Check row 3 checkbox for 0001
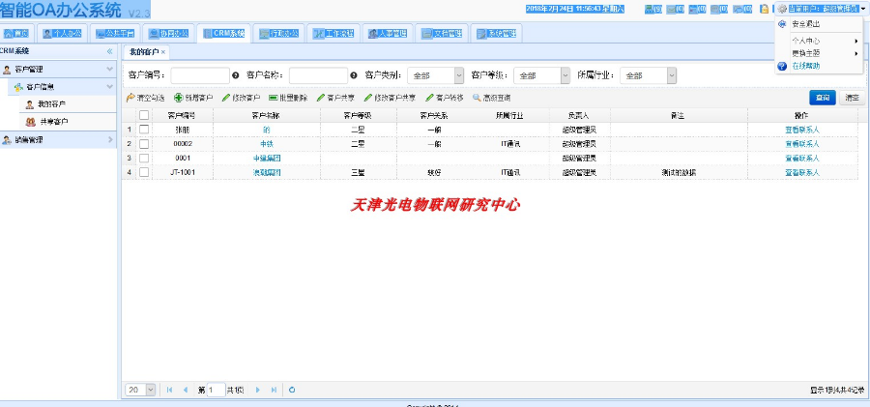Image resolution: width=870 pixels, height=407 pixels. pyautogui.click(x=144, y=159)
